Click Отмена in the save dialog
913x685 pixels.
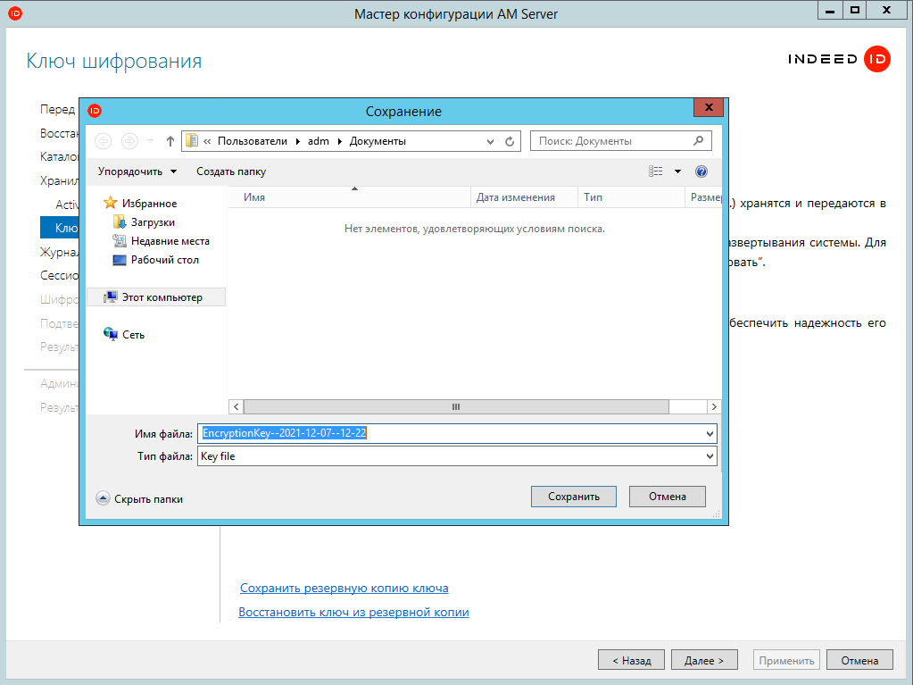coord(667,497)
